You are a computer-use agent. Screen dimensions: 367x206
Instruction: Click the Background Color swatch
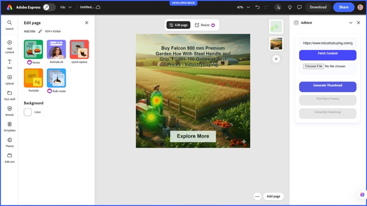[x=28, y=112]
